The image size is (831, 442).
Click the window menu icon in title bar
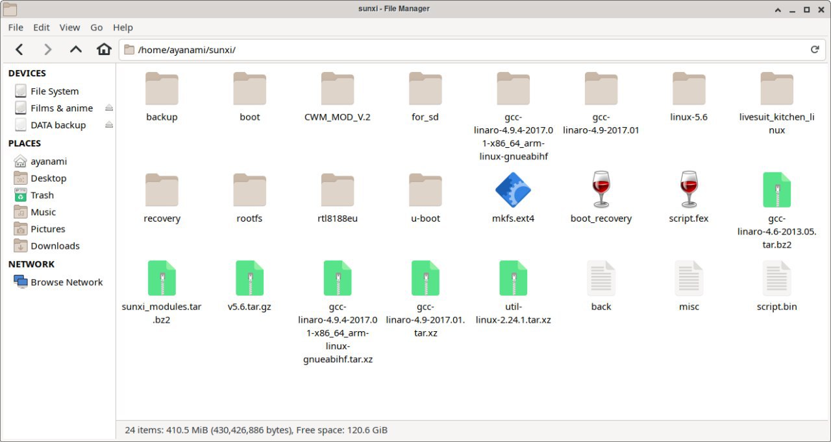point(10,9)
